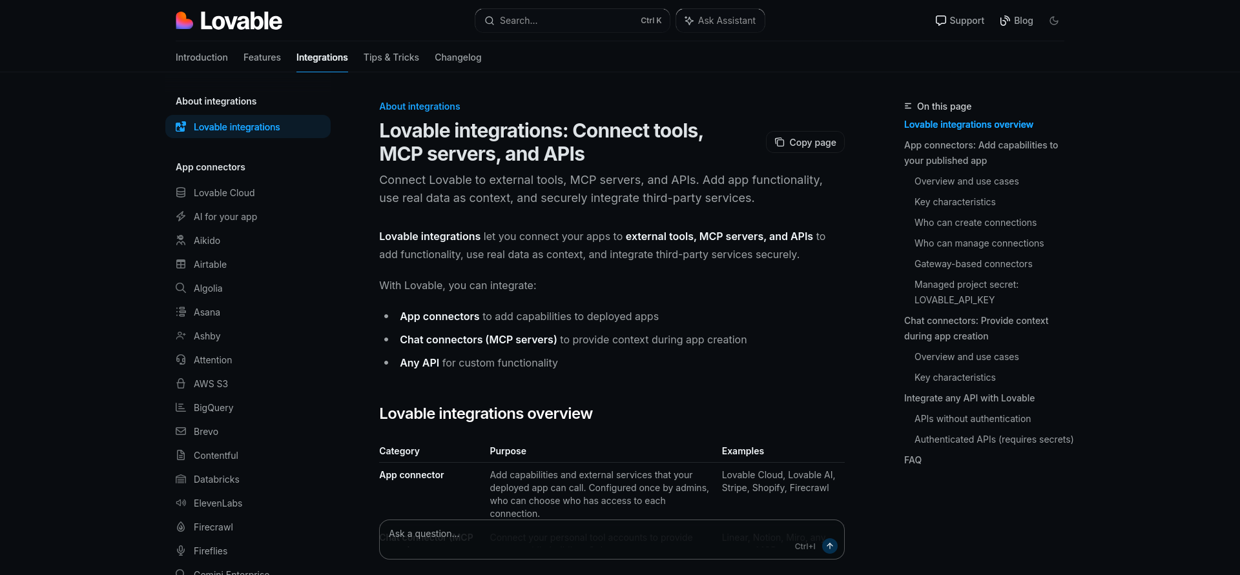
Task: Switch to the Tips & Tricks tab
Action: tap(391, 57)
